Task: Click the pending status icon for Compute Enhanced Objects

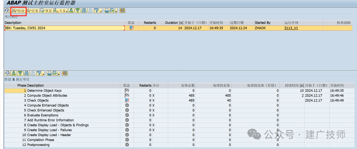Action: pos(127,105)
